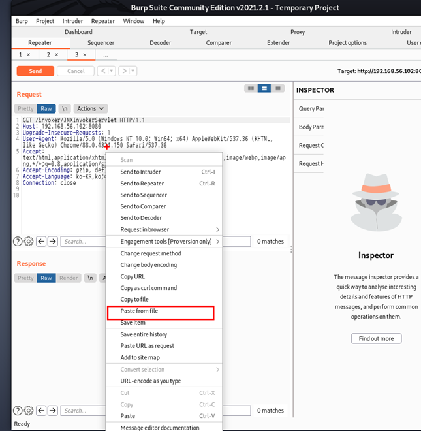
Task: Go to next match in request search
Action: click(53, 242)
